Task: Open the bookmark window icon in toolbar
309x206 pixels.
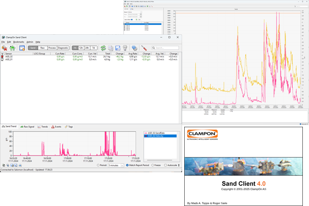Action: (22, 48)
